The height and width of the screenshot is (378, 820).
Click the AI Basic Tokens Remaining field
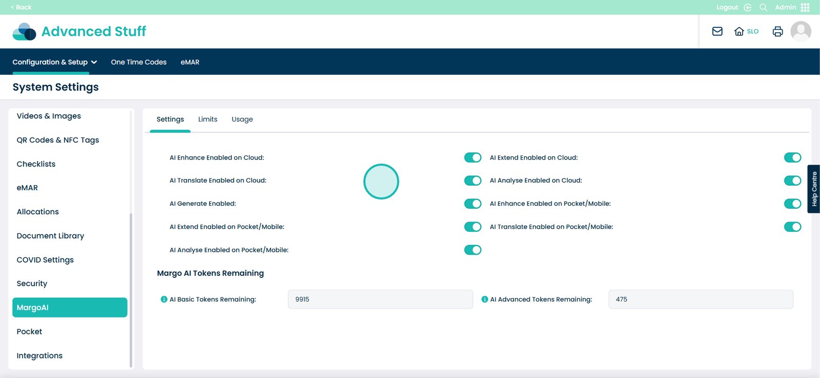coord(380,299)
